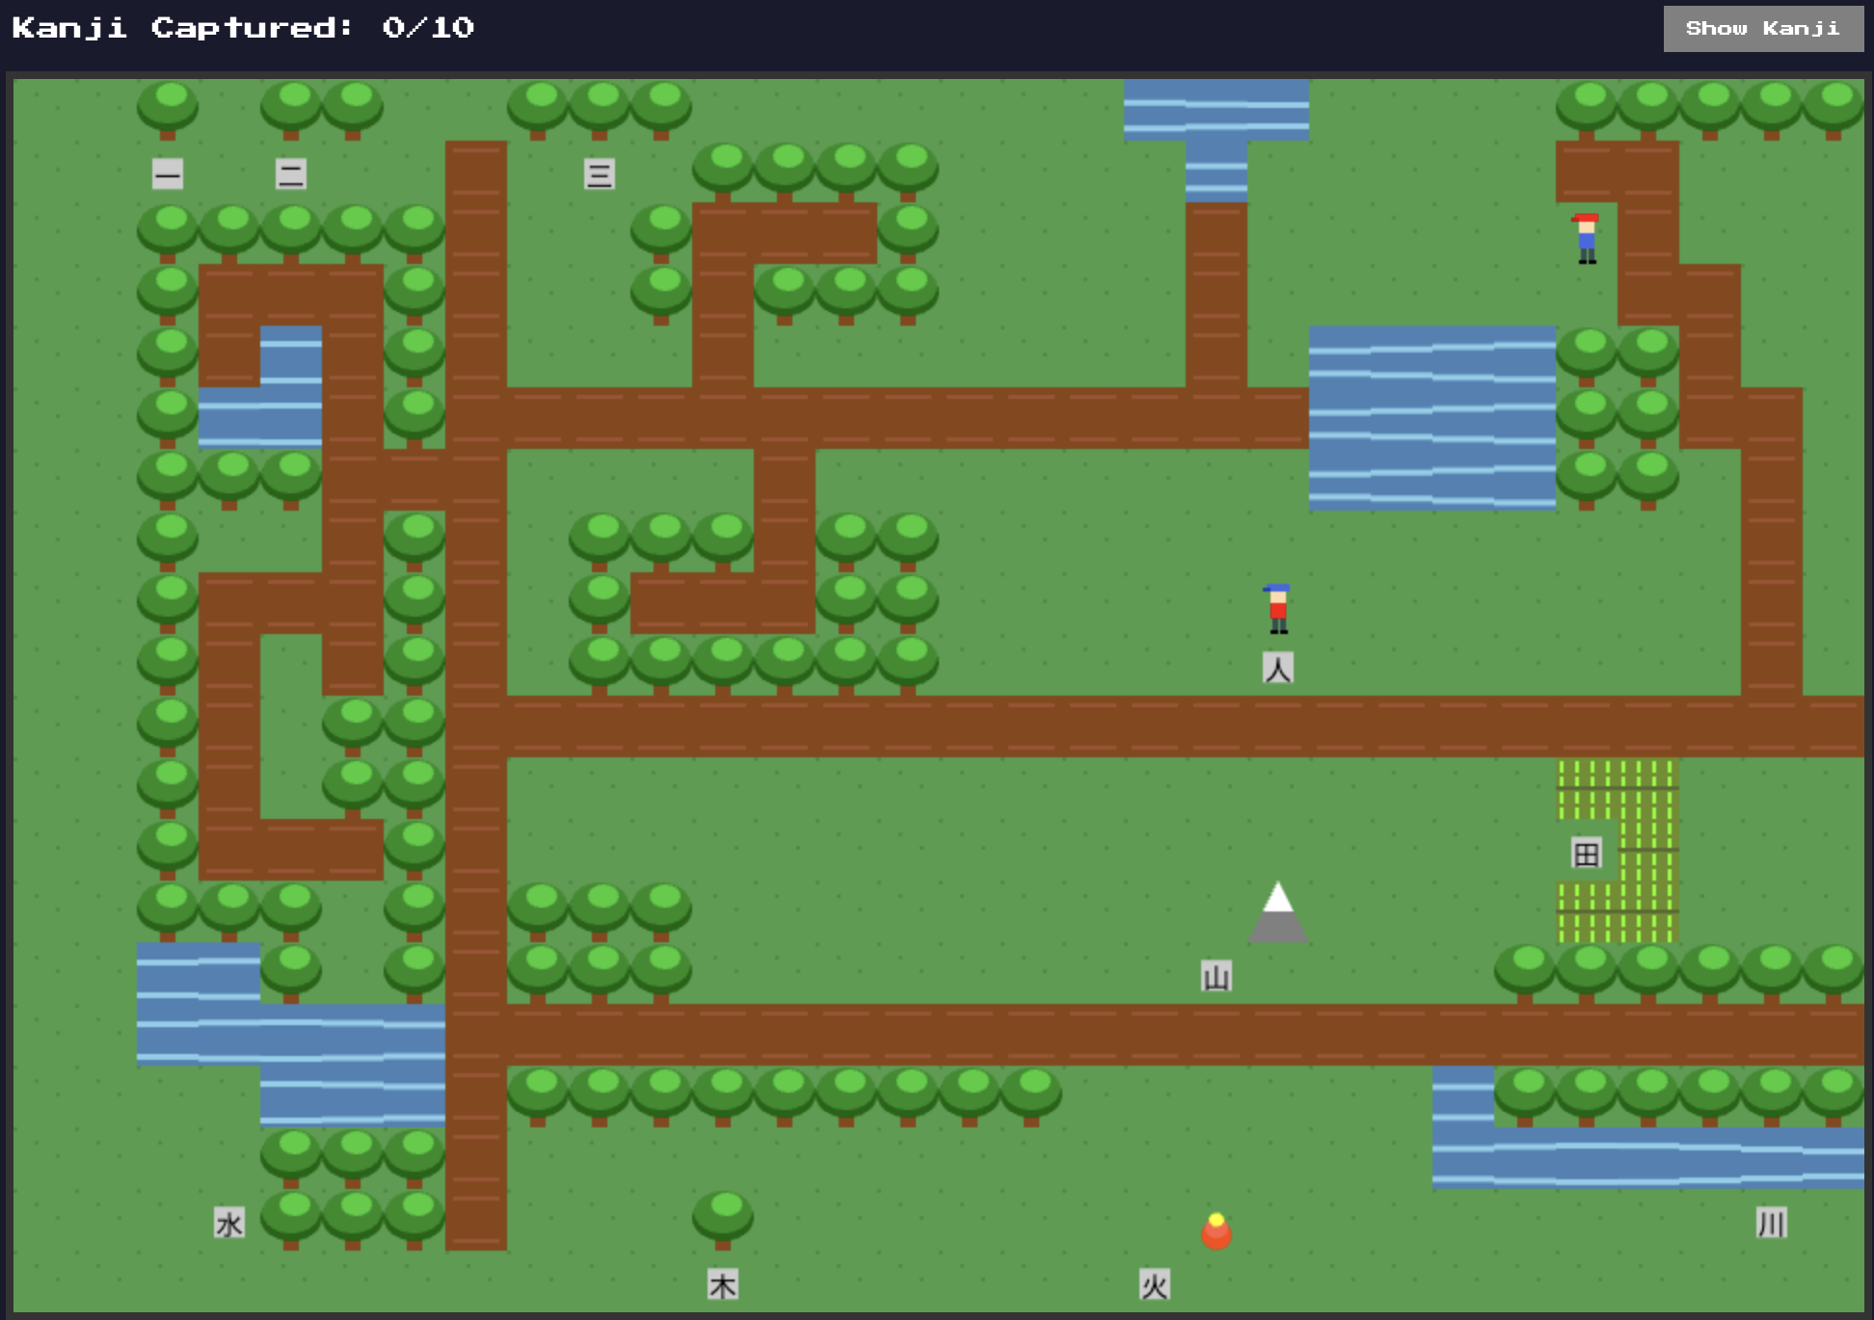Viewport: 1874px width, 1320px height.
Task: Click the tree kanji tile (木)
Action: click(723, 1284)
